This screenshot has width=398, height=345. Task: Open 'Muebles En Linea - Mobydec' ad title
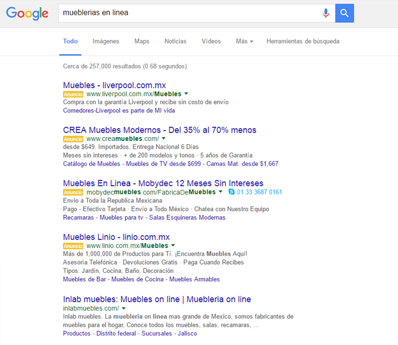[x=163, y=183]
